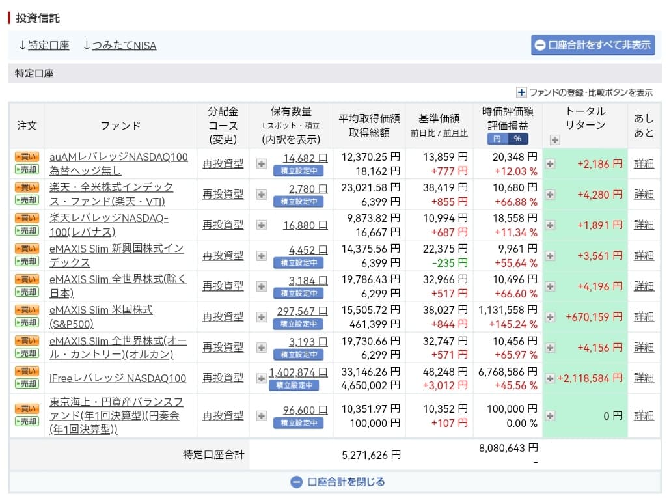Click the minus icon on 口座合計を閉じる
Image resolution: width=669 pixels, height=498 pixels.
tap(296, 482)
